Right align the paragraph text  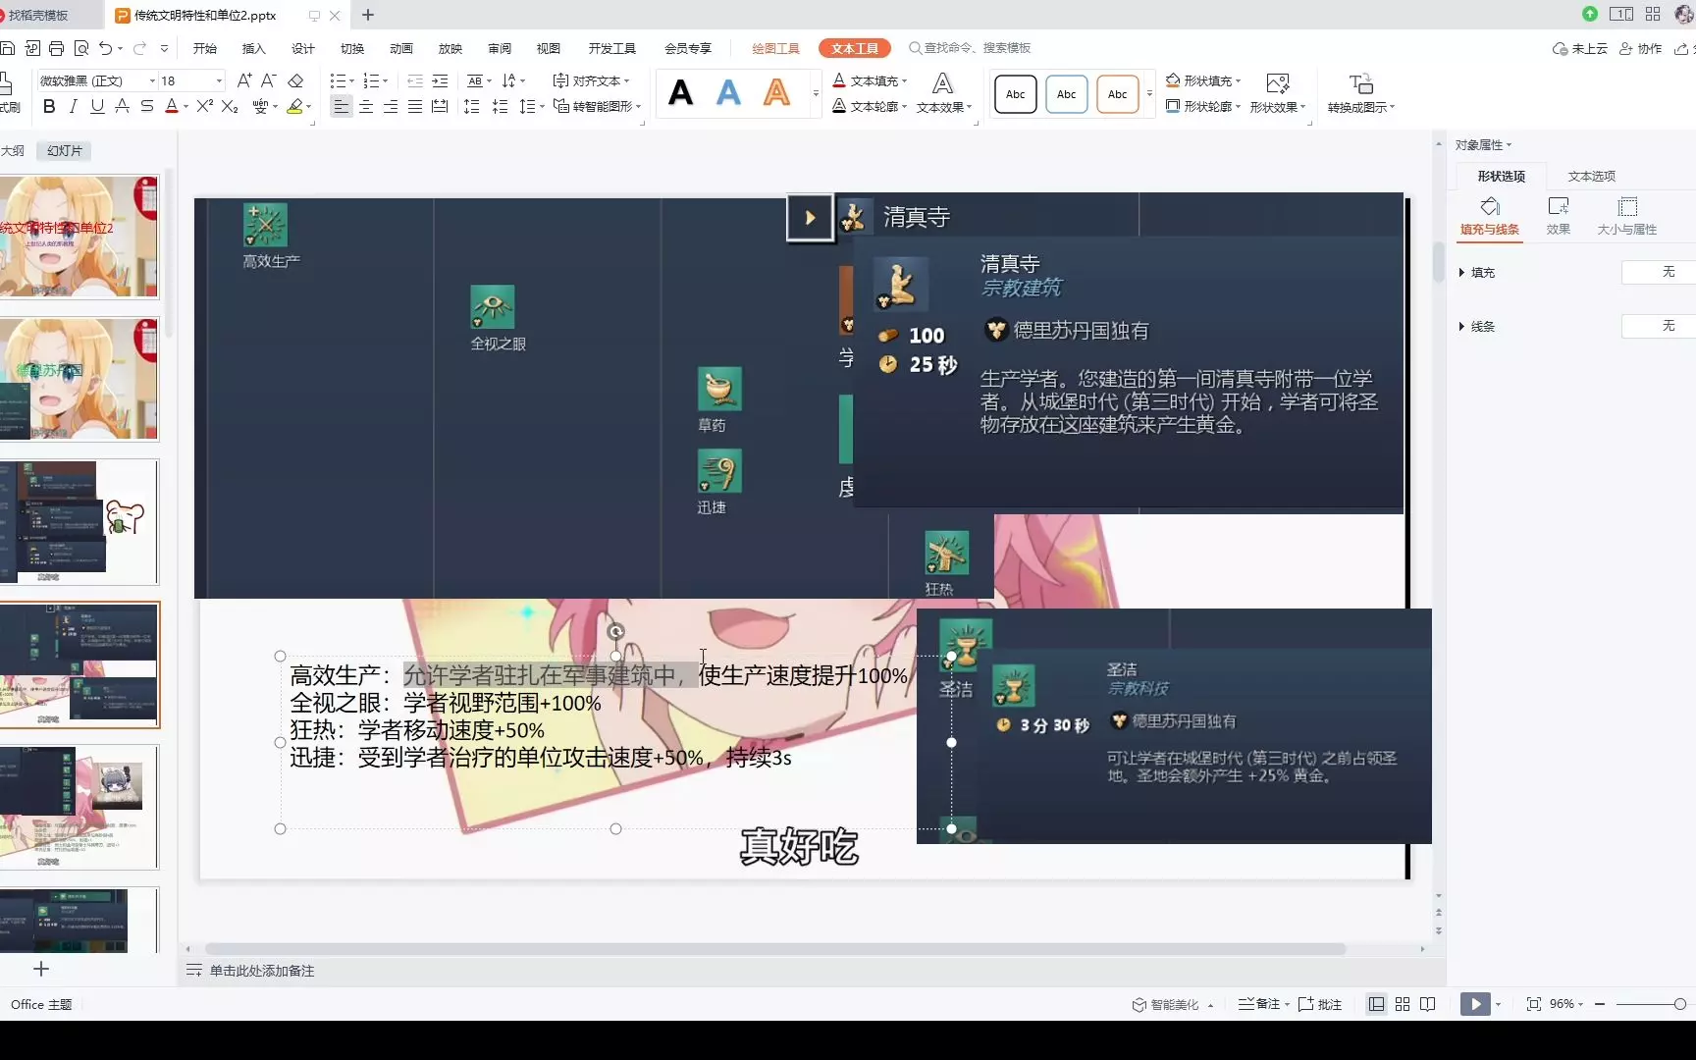click(391, 106)
